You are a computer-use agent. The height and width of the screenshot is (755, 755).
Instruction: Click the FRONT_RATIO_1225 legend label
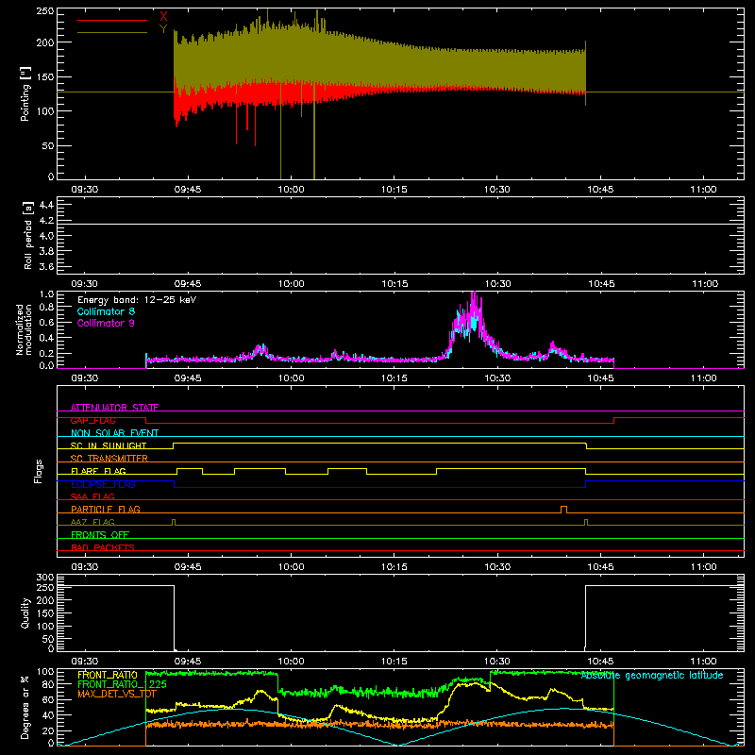coord(122,684)
